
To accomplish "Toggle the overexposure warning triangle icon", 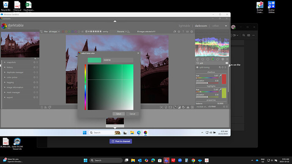I will tap(188, 107).
